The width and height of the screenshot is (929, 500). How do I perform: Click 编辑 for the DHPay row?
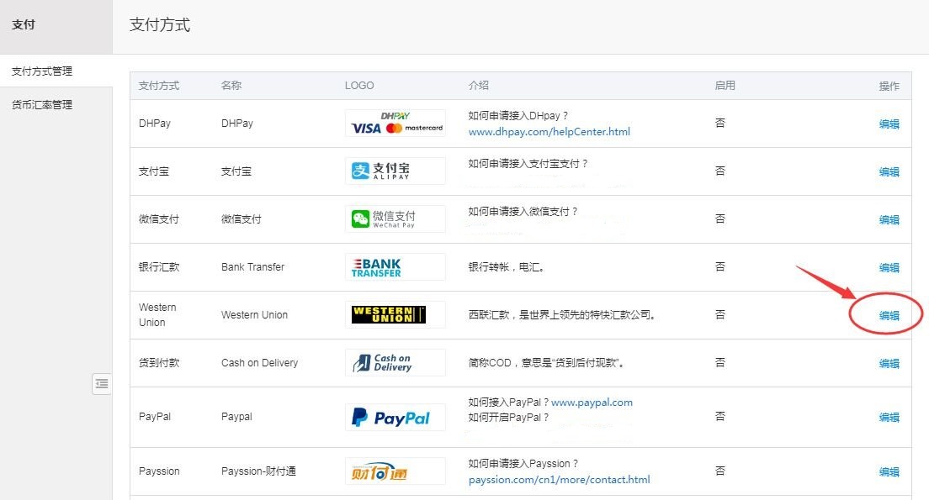[x=889, y=124]
